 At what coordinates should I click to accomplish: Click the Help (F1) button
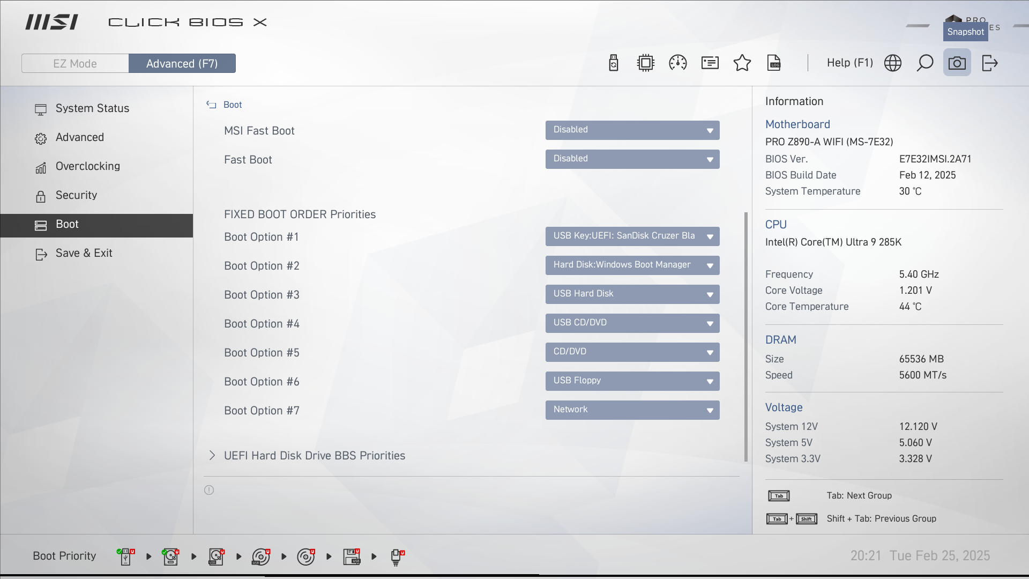click(x=849, y=63)
